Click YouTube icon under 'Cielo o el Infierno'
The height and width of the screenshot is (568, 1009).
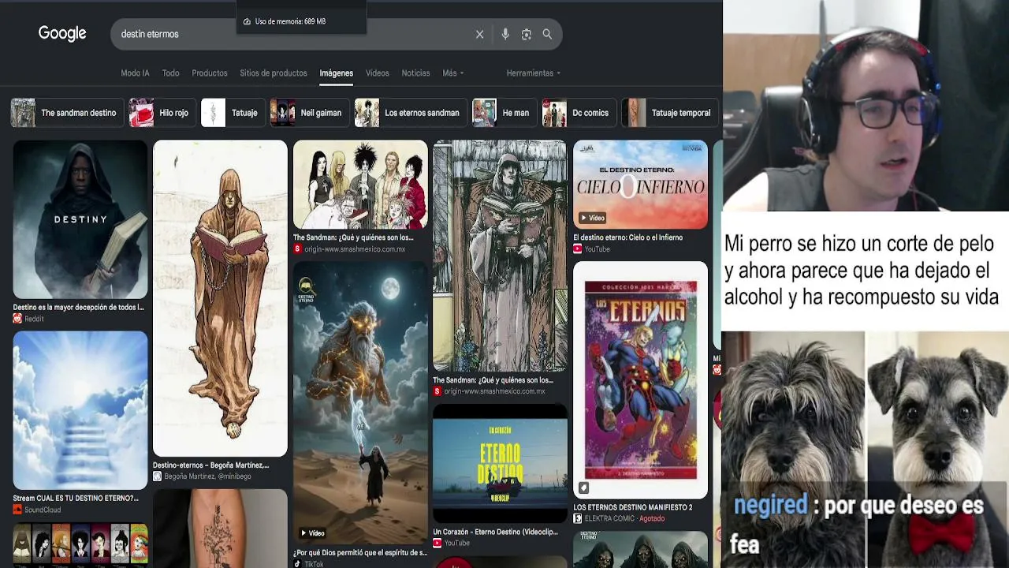tap(578, 248)
